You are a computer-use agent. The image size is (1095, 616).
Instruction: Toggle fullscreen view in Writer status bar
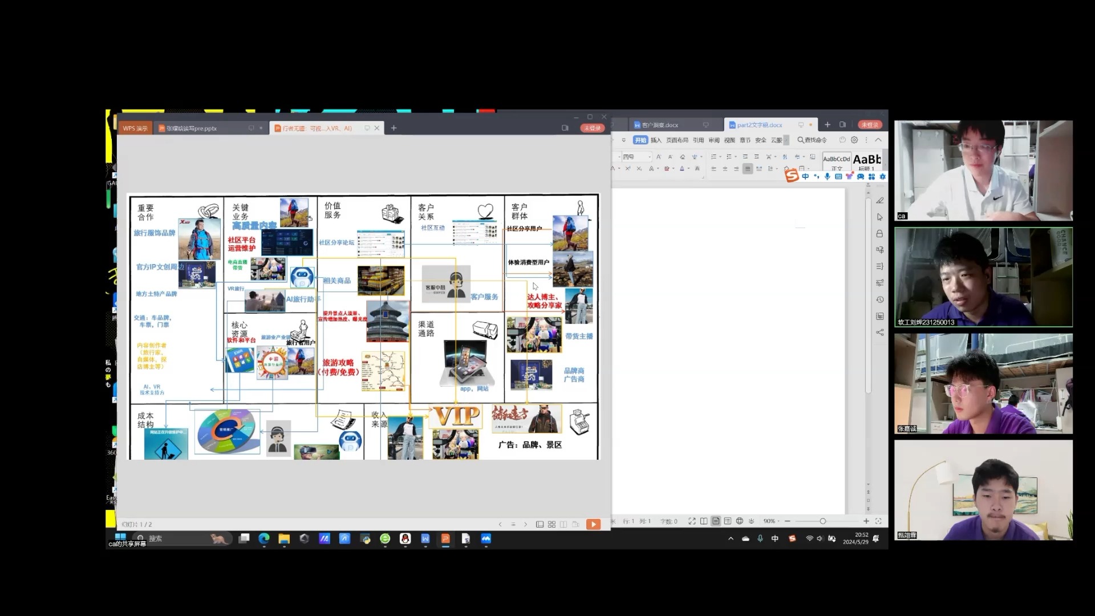[692, 521]
